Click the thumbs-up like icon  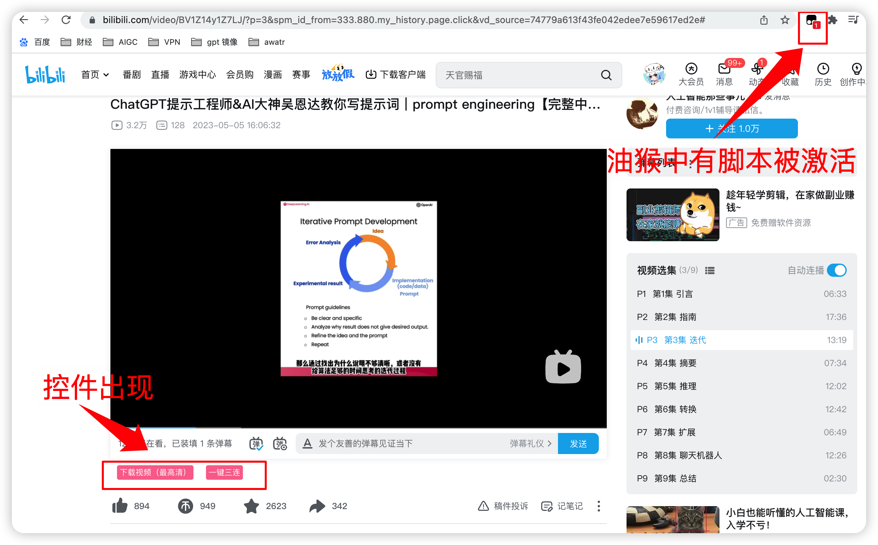pyautogui.click(x=120, y=506)
